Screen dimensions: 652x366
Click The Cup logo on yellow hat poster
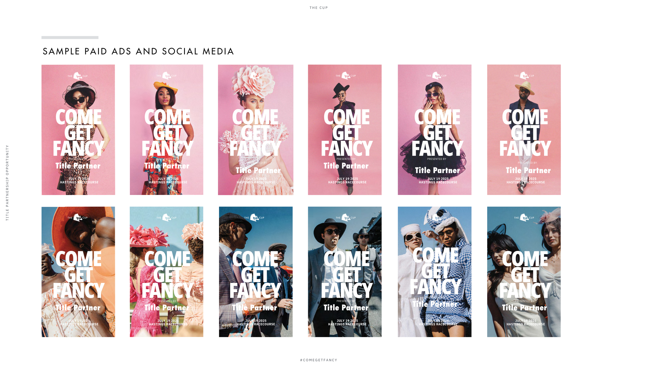pos(166,76)
